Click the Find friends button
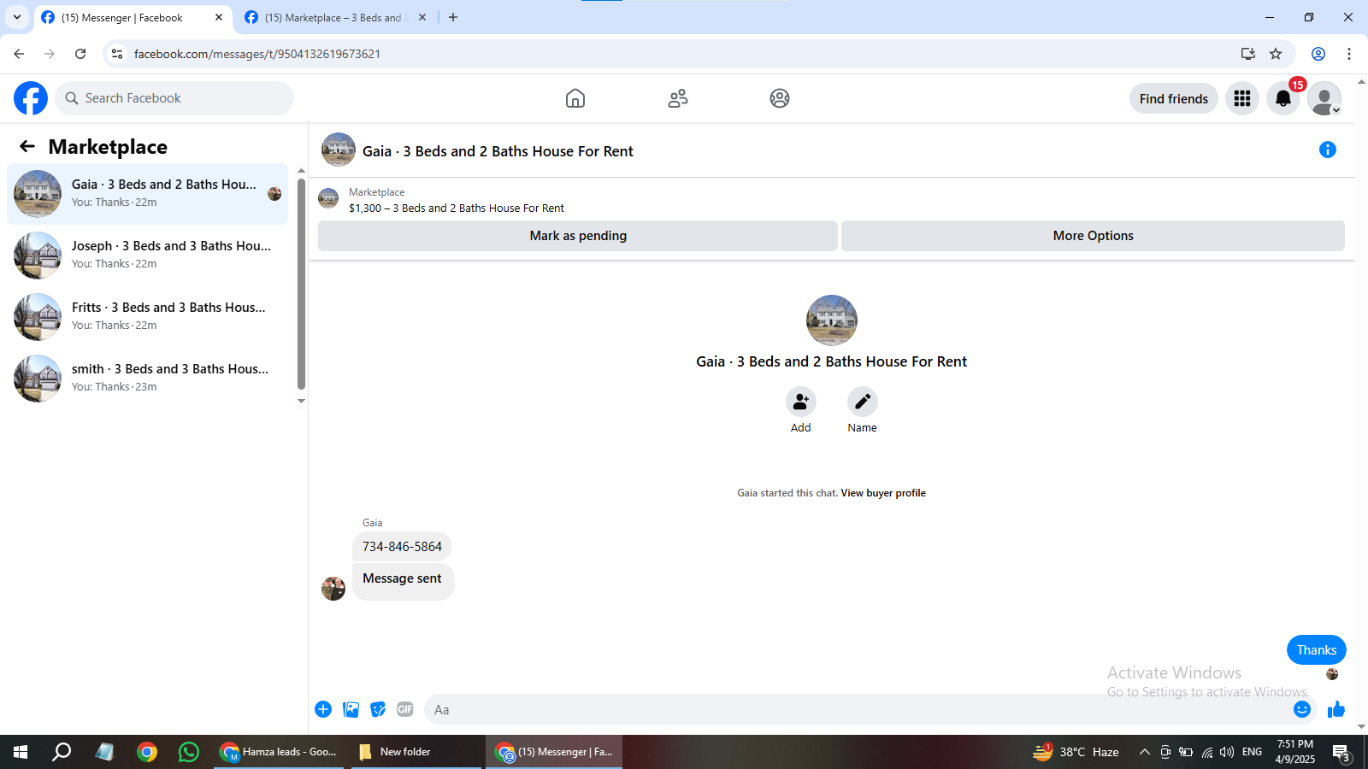Viewport: 1368px width, 769px height. point(1174,99)
